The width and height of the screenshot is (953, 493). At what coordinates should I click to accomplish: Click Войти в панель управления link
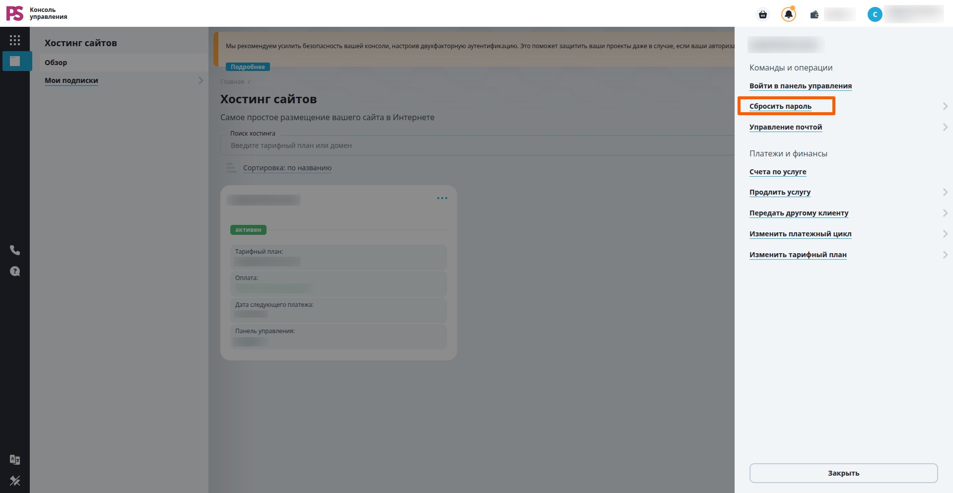click(801, 86)
